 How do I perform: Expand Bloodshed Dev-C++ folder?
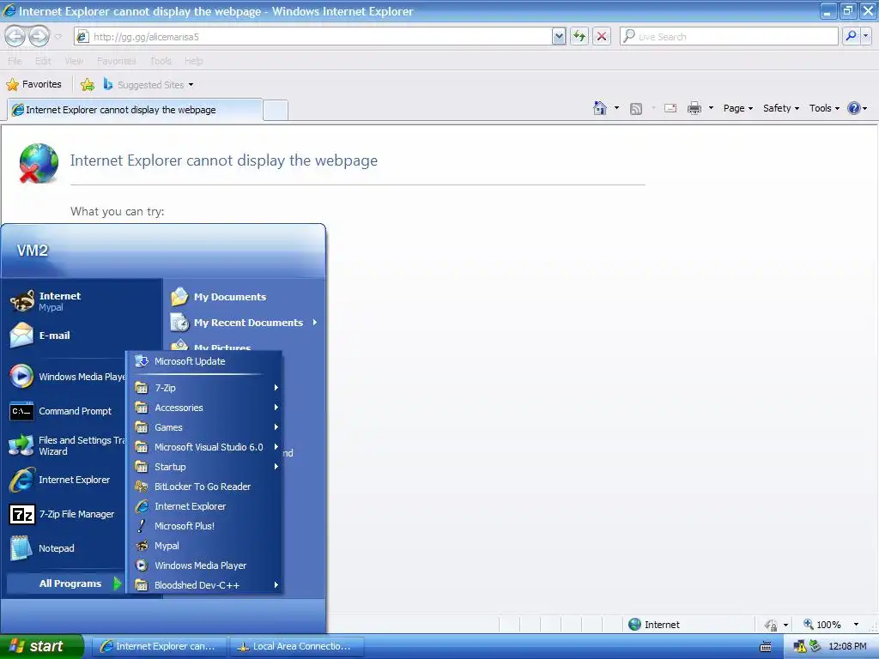[x=204, y=585]
